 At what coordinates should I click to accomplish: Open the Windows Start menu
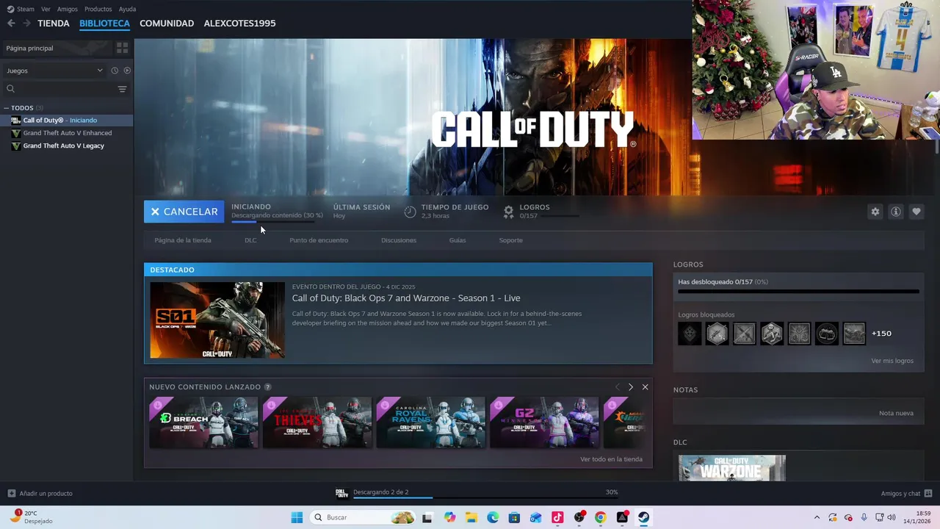tap(297, 517)
